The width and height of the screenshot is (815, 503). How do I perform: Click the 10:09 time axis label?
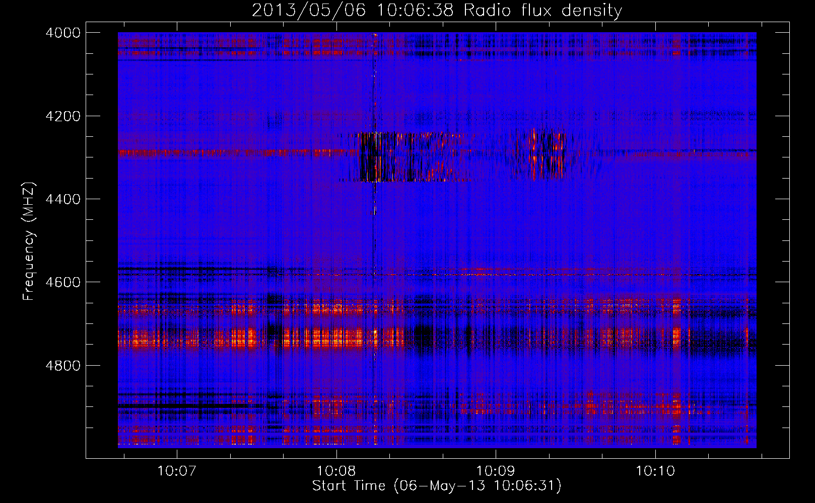point(495,471)
